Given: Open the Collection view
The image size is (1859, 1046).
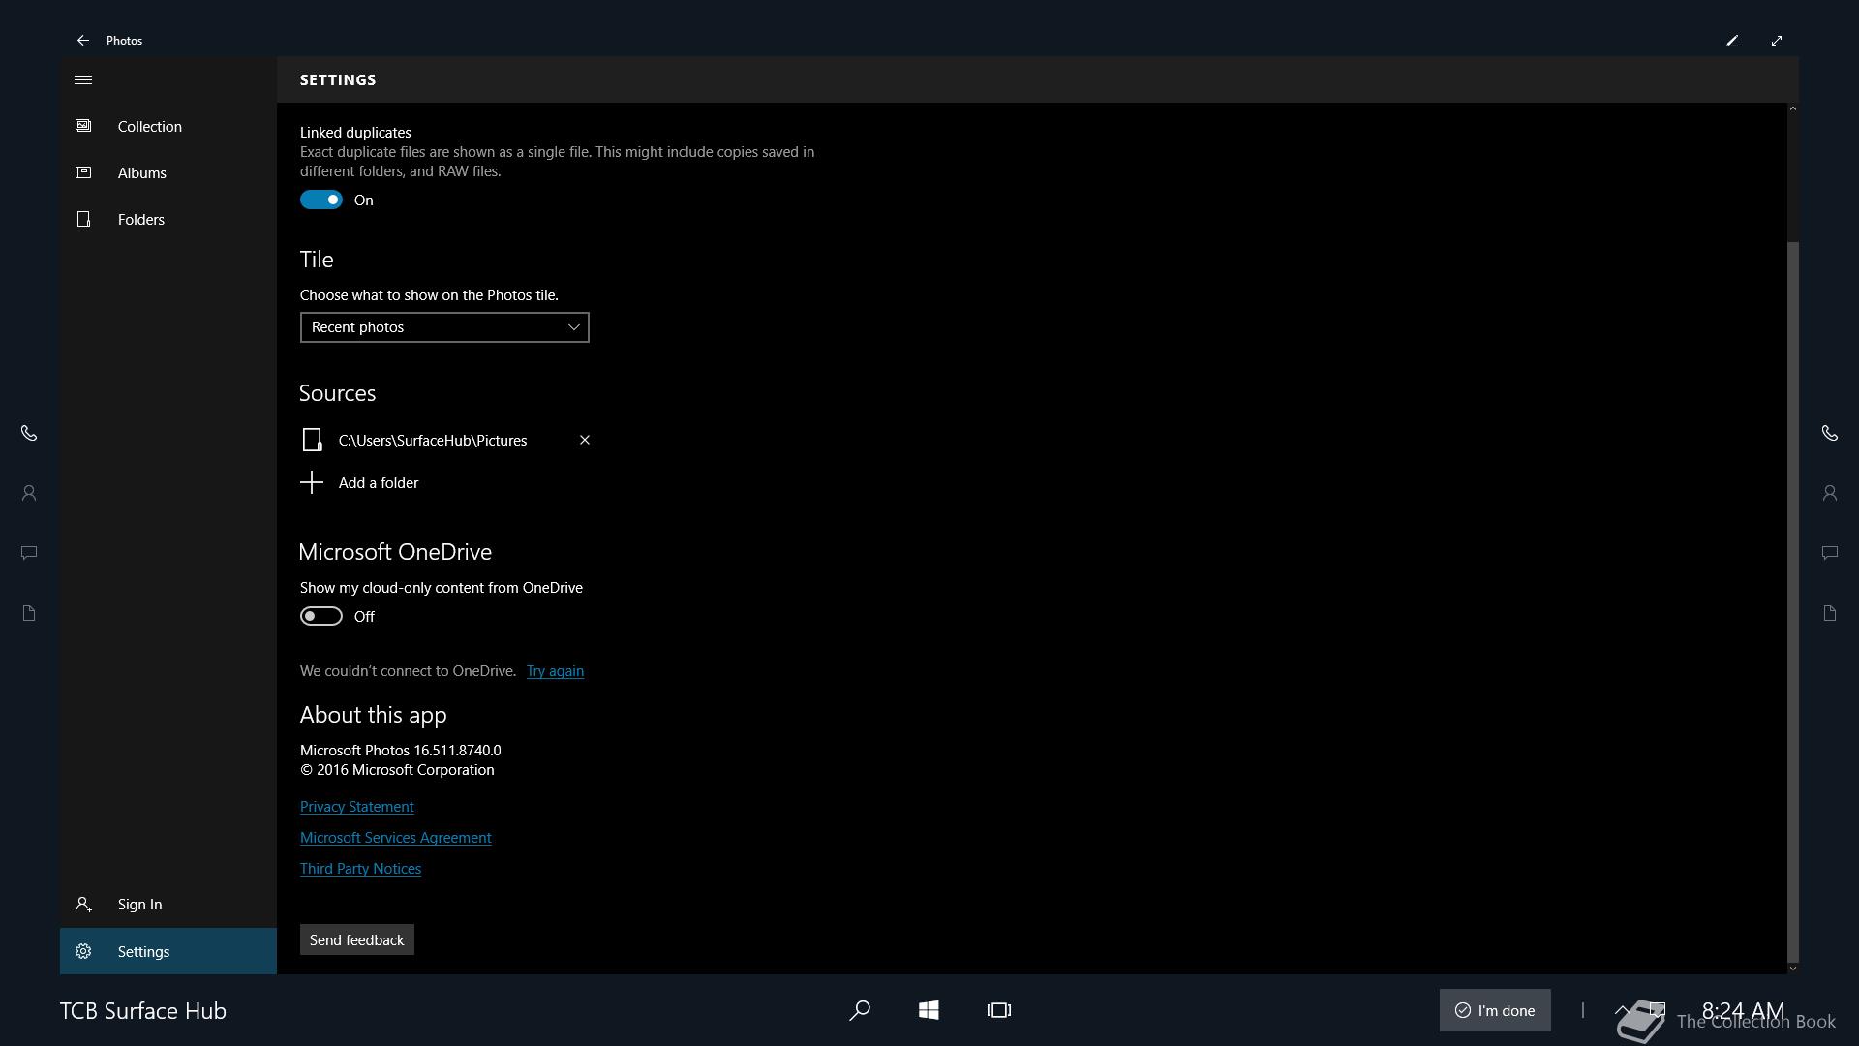Looking at the screenshot, I should [x=168, y=126].
